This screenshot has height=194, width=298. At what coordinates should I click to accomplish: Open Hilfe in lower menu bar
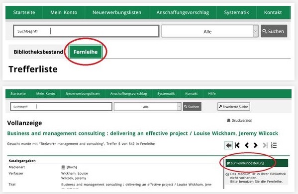(212, 93)
